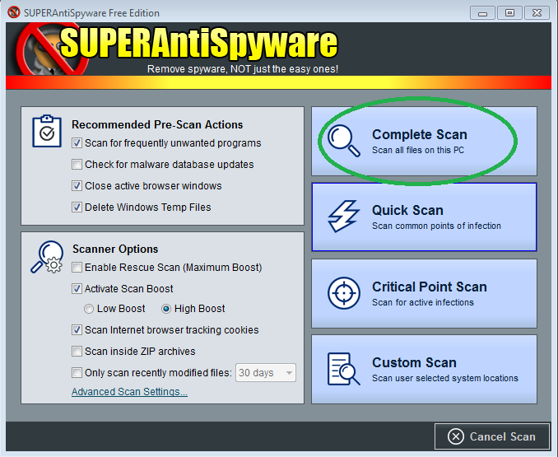Uncheck Delete Windows Temp Files
Screen dimensions: 558x457
(77, 208)
